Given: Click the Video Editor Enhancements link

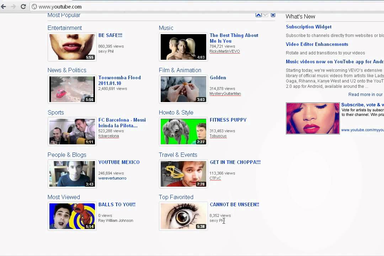Looking at the screenshot, I should pyautogui.click(x=317, y=44).
